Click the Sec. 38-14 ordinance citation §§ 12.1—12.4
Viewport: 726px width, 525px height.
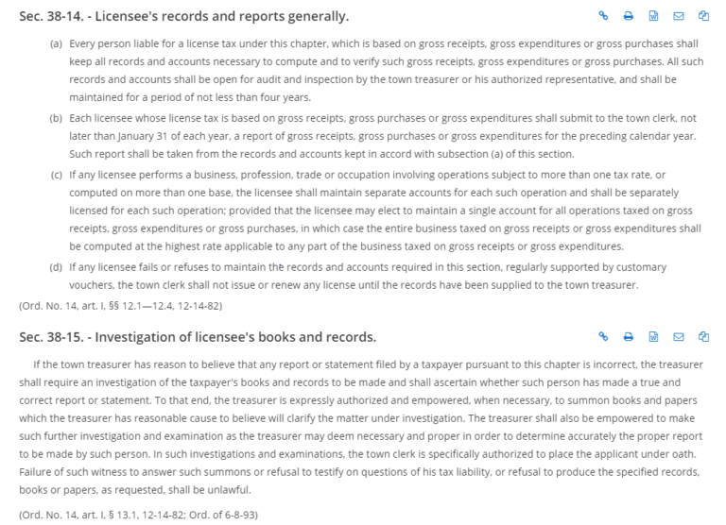click(x=120, y=304)
